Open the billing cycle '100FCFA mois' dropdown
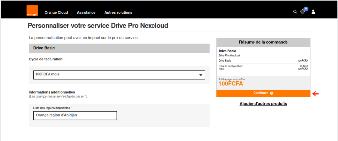 click(119, 75)
